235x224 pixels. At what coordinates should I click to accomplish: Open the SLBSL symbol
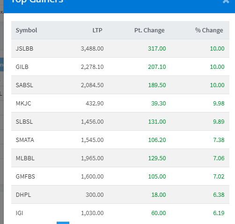coord(24,122)
